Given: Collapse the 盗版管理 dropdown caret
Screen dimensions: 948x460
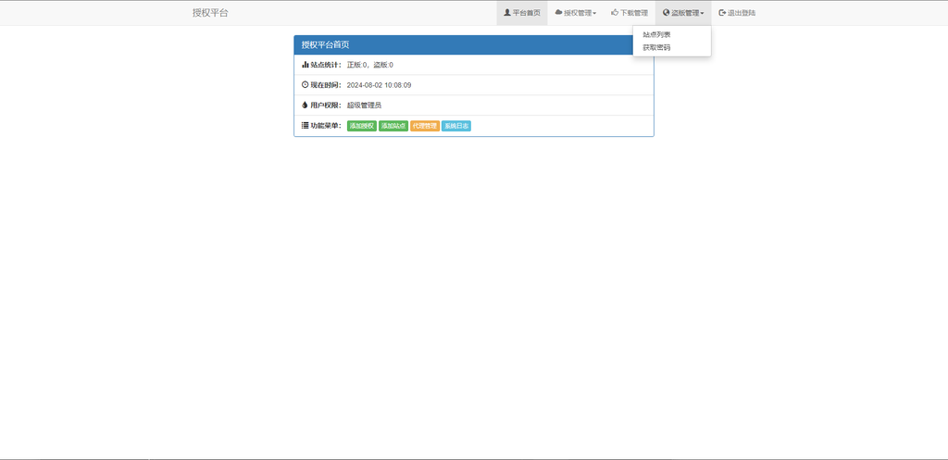Looking at the screenshot, I should click(x=702, y=14).
